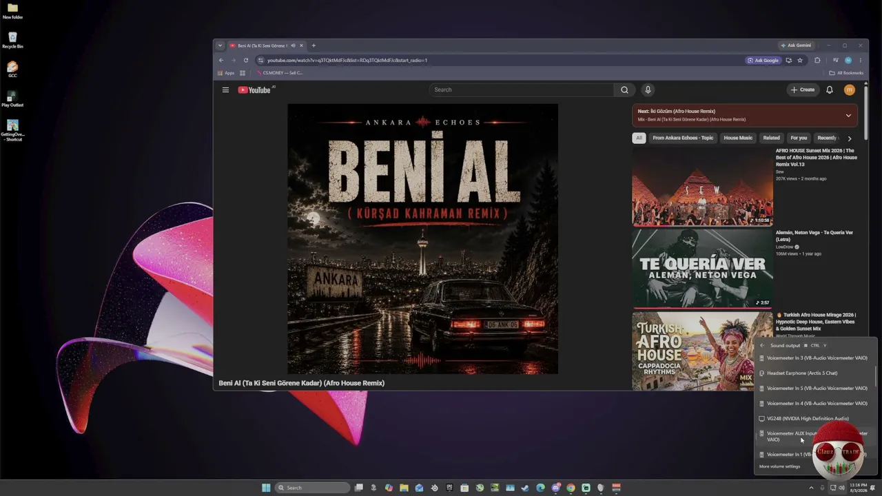Mute the tab via its speaker icon
The width and height of the screenshot is (882, 496).
(x=293, y=45)
